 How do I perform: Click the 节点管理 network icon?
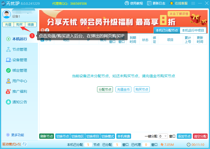(8, 49)
